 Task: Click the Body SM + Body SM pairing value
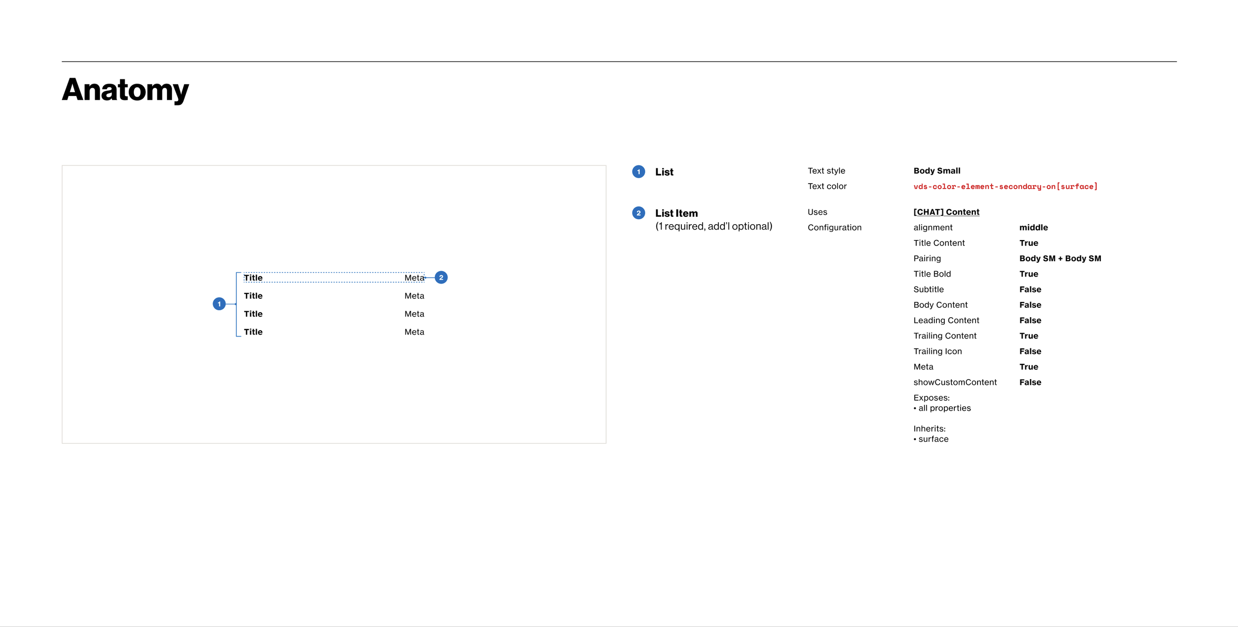click(x=1060, y=258)
